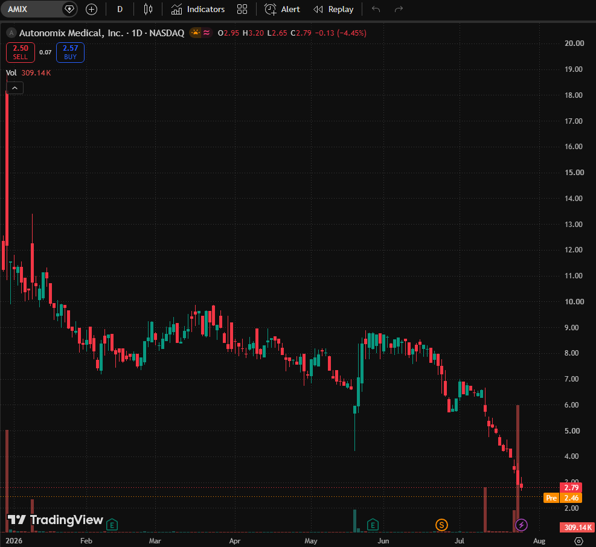Click the 2.57 BUY button
Screen dimensions: 596x547
[x=70, y=53]
